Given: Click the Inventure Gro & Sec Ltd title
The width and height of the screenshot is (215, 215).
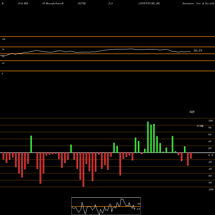Looking at the screenshot, I should pyautogui.click(x=198, y=3).
